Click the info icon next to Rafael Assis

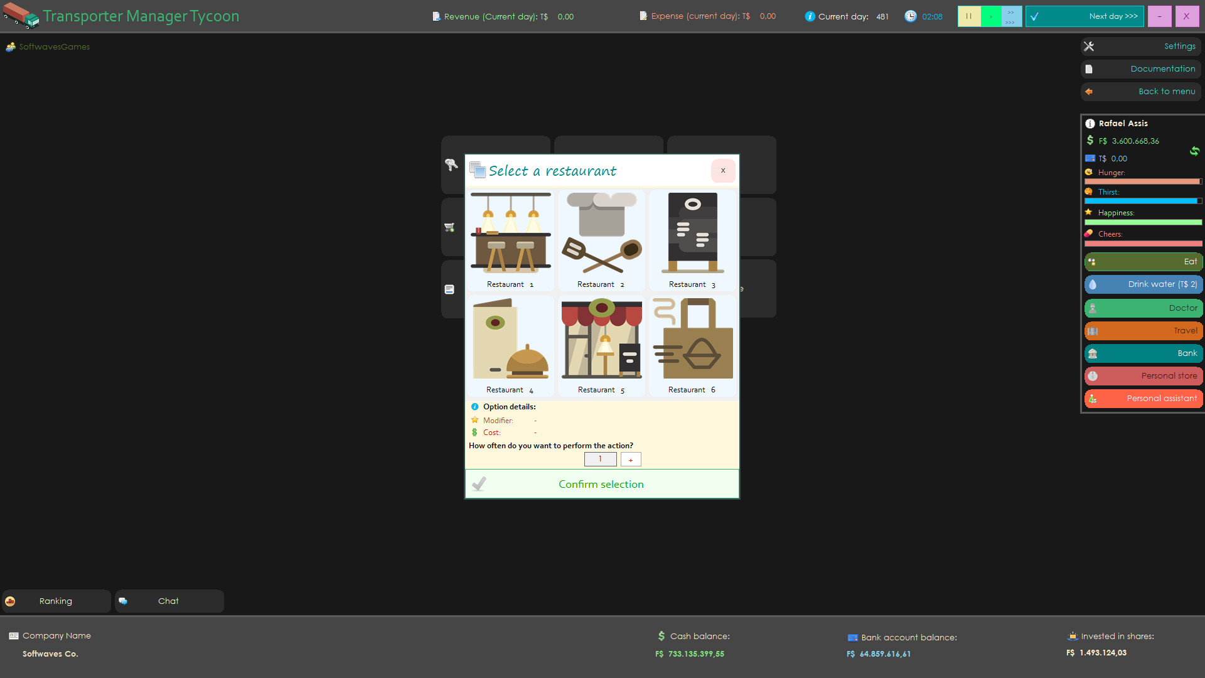(1090, 123)
